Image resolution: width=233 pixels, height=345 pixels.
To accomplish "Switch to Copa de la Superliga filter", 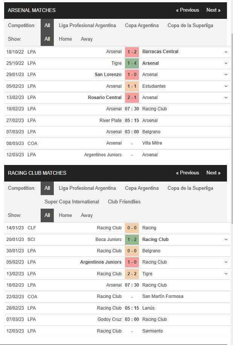I will pos(190,25).
